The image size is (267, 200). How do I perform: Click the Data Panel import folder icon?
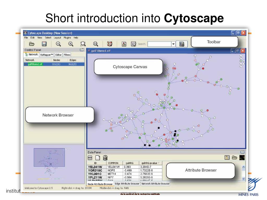coord(234,158)
